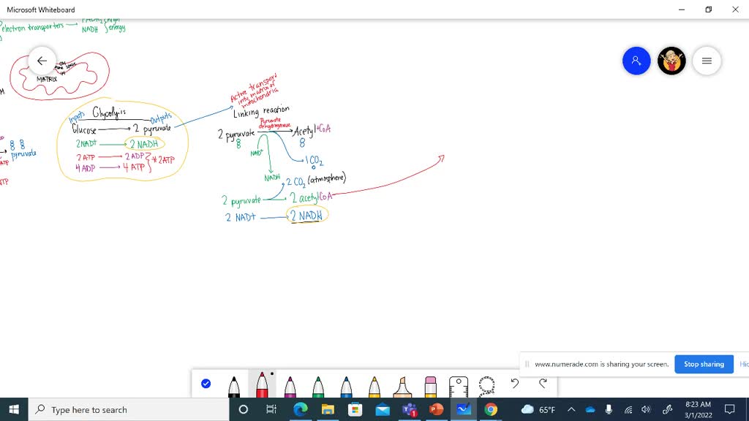Open the share/invite people button
Screen dimensions: 749x421
click(x=636, y=61)
